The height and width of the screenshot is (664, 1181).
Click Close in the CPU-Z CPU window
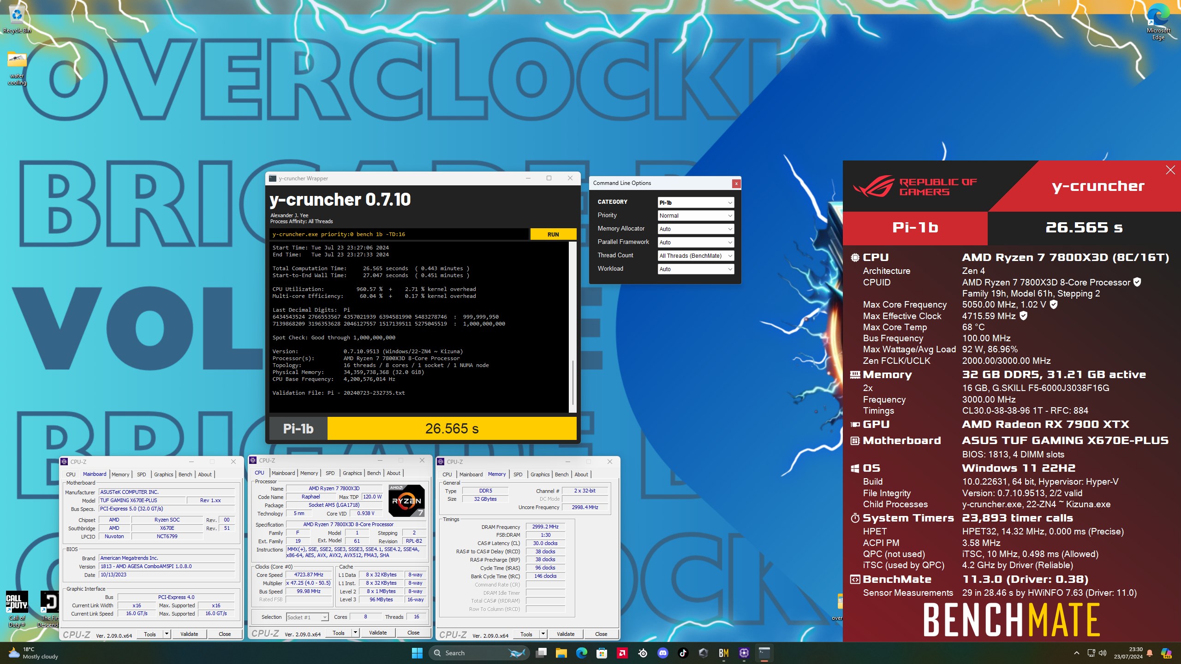point(413,633)
